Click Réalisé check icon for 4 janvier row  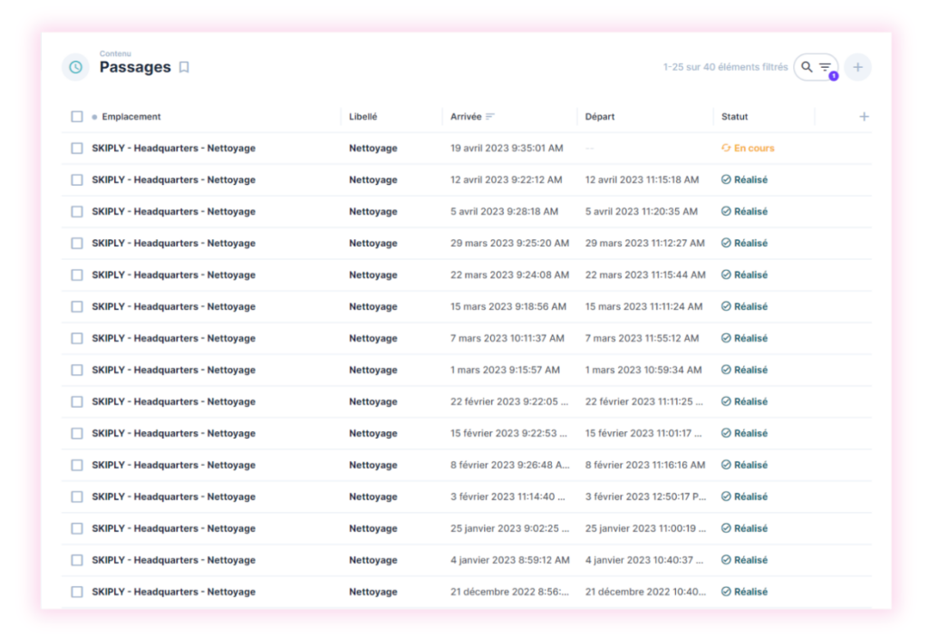726,559
